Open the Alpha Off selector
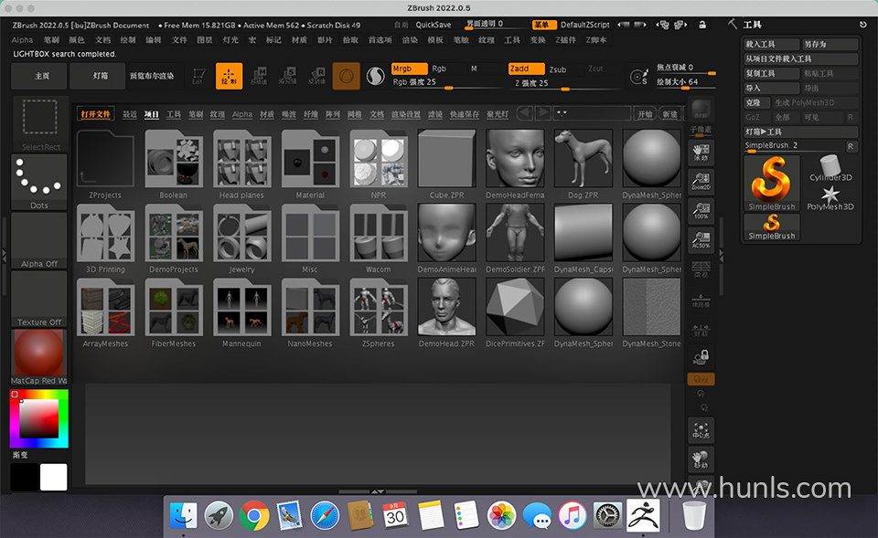The height and width of the screenshot is (538, 878). [39, 241]
